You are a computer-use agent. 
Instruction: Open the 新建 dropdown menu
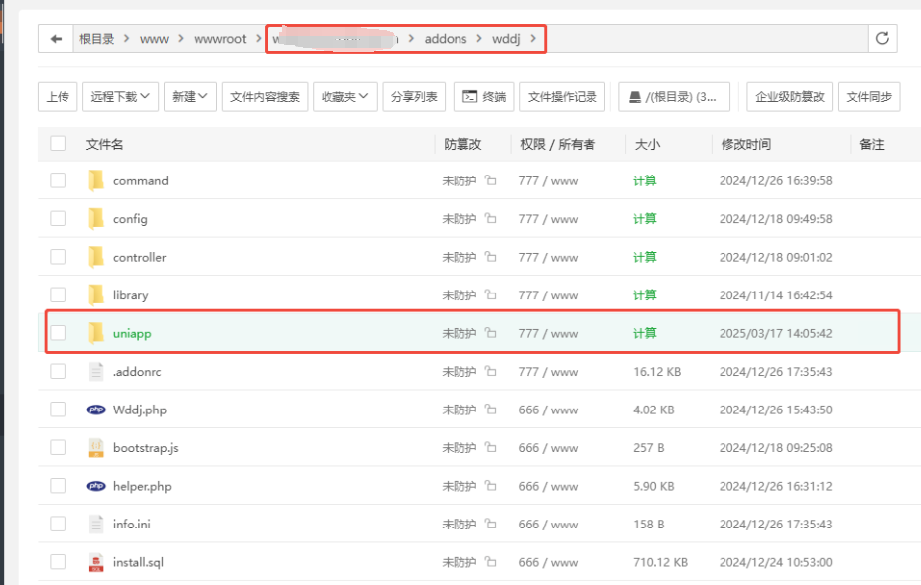pyautogui.click(x=189, y=96)
